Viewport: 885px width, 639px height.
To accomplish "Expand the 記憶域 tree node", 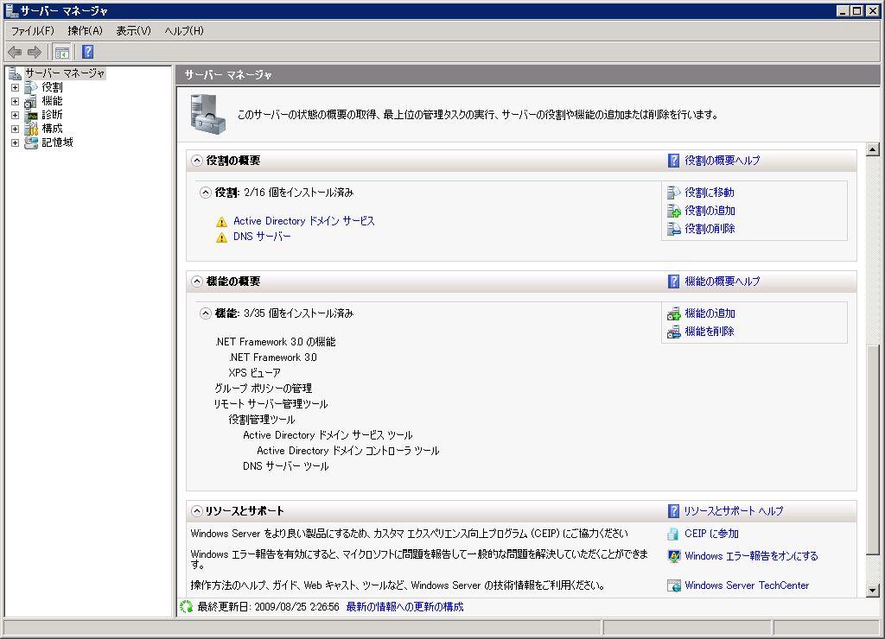I will [16, 142].
